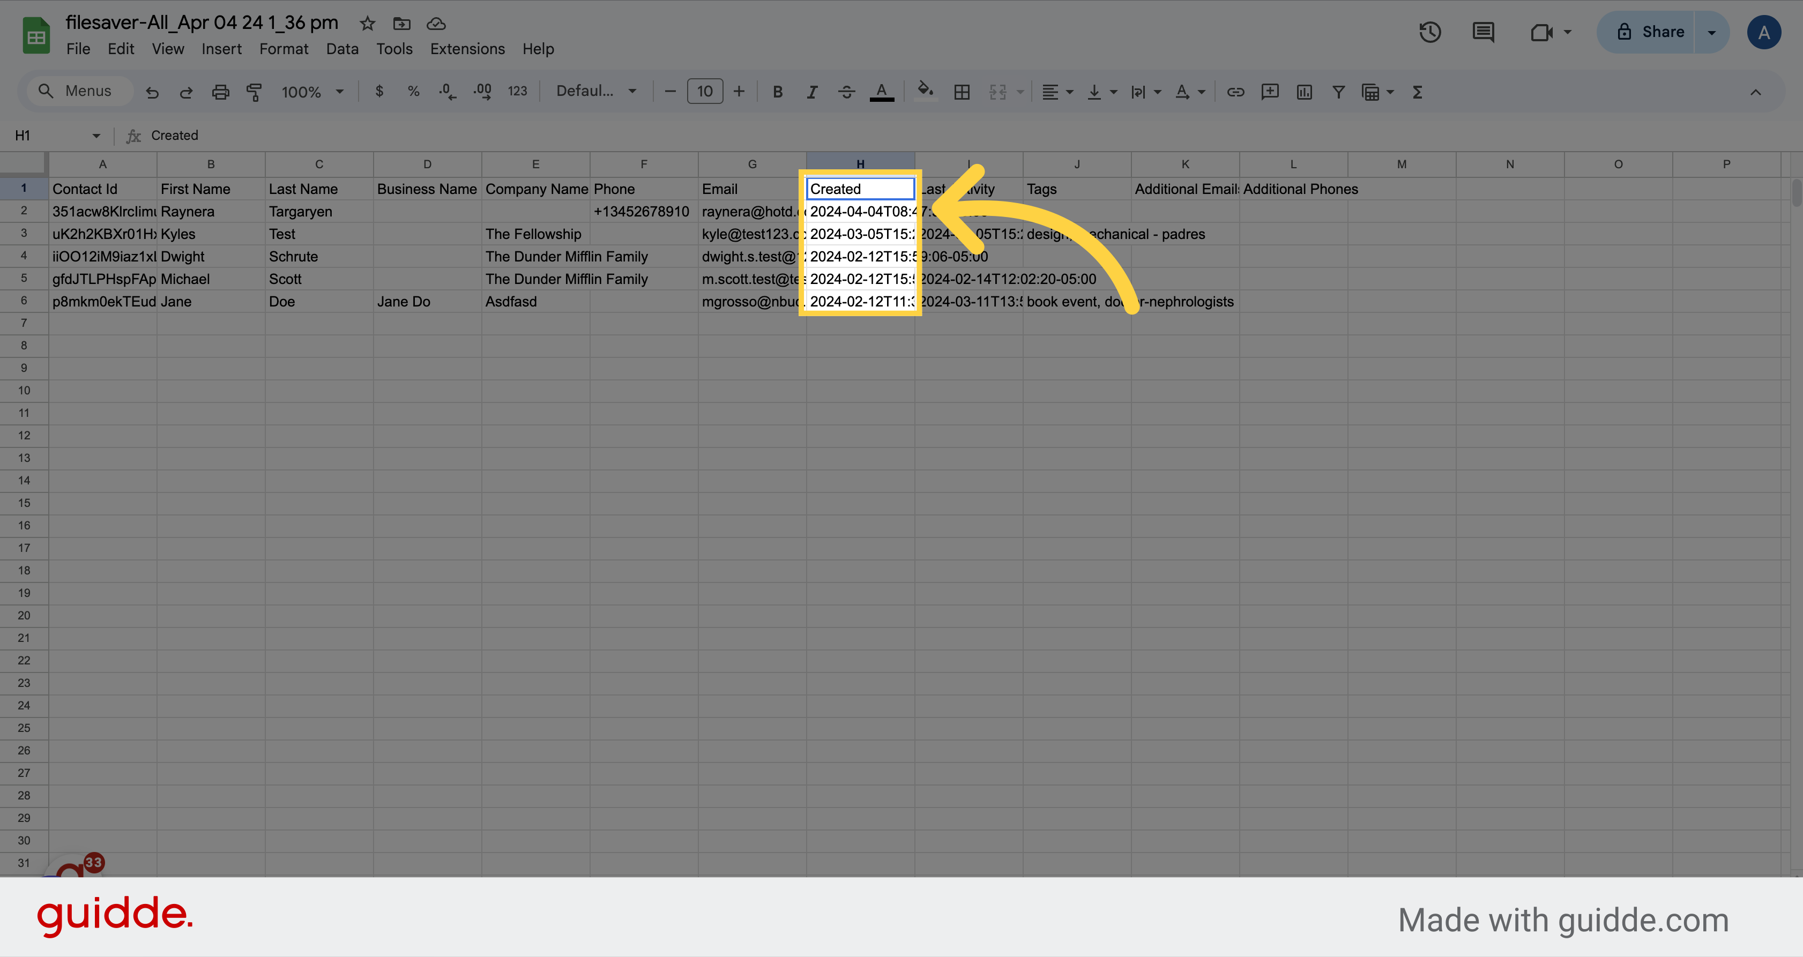Create a filter with funnel icon

tap(1338, 92)
